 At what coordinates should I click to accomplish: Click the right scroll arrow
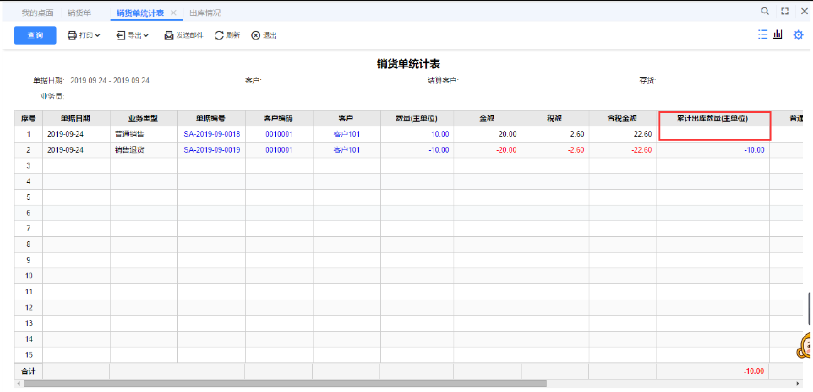pos(799,383)
